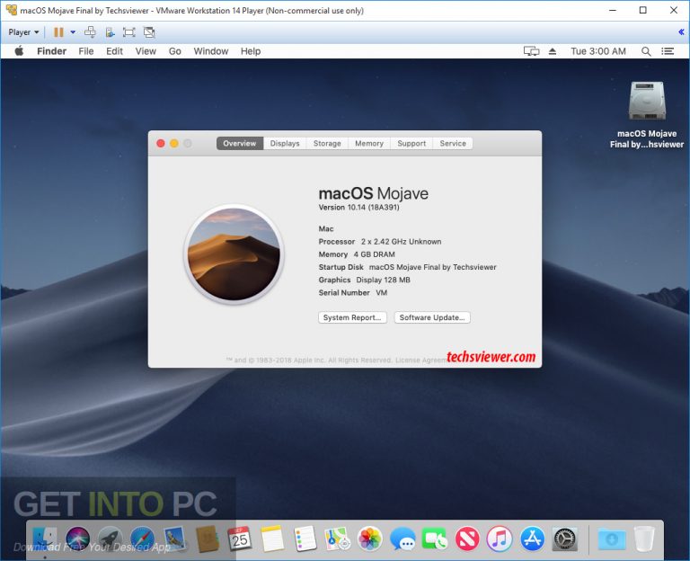Open Launchpad rocket icon in the Dock
The image size is (690, 561).
tap(110, 539)
